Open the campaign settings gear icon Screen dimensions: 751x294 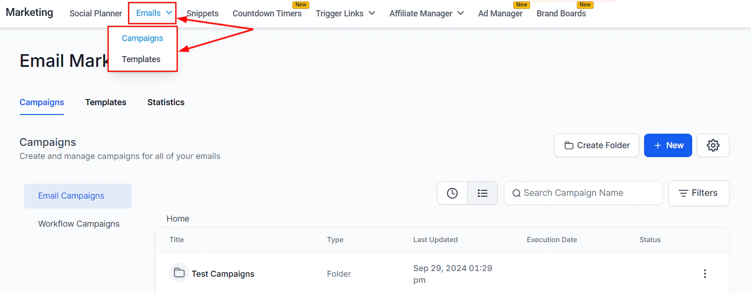(713, 145)
